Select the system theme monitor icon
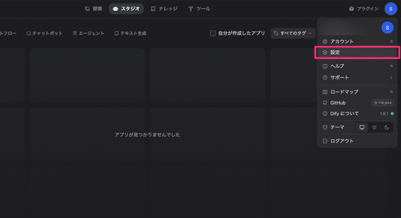 point(362,127)
